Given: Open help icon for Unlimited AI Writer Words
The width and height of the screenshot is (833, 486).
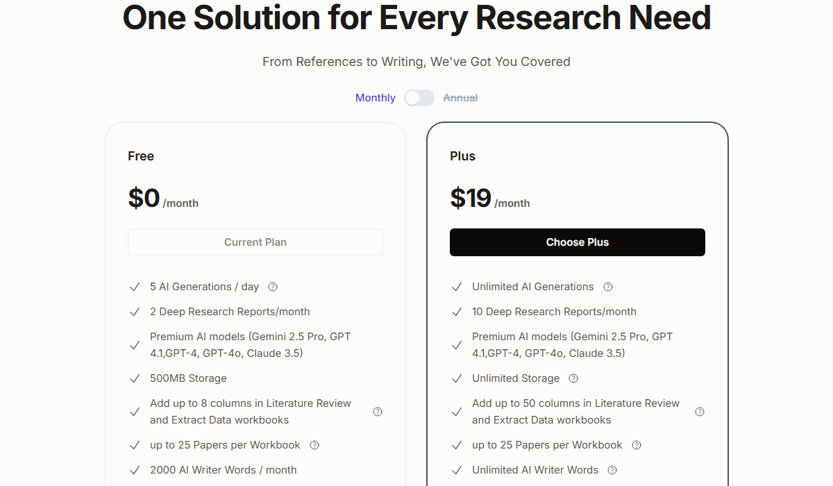Looking at the screenshot, I should coord(612,470).
